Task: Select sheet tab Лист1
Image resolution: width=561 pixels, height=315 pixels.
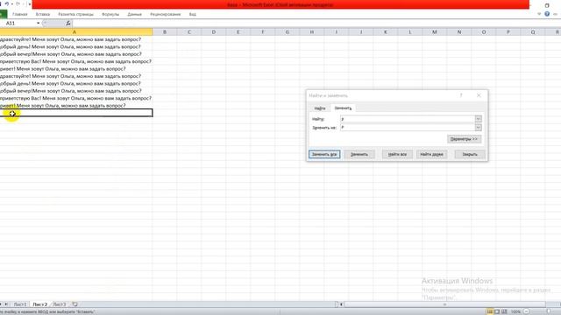Action: 20,304
